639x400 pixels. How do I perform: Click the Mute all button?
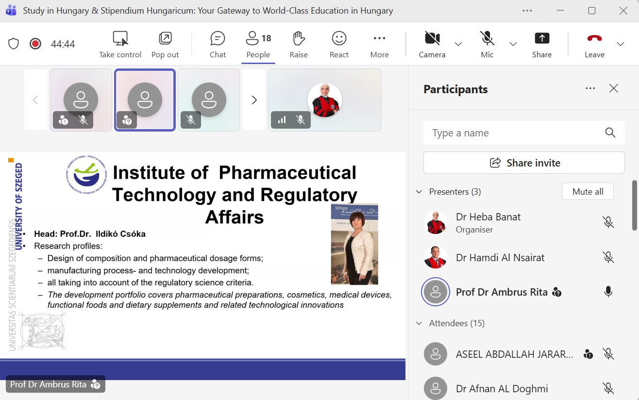point(588,192)
